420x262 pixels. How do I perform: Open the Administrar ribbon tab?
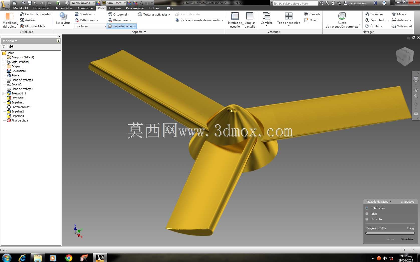[x=85, y=8]
